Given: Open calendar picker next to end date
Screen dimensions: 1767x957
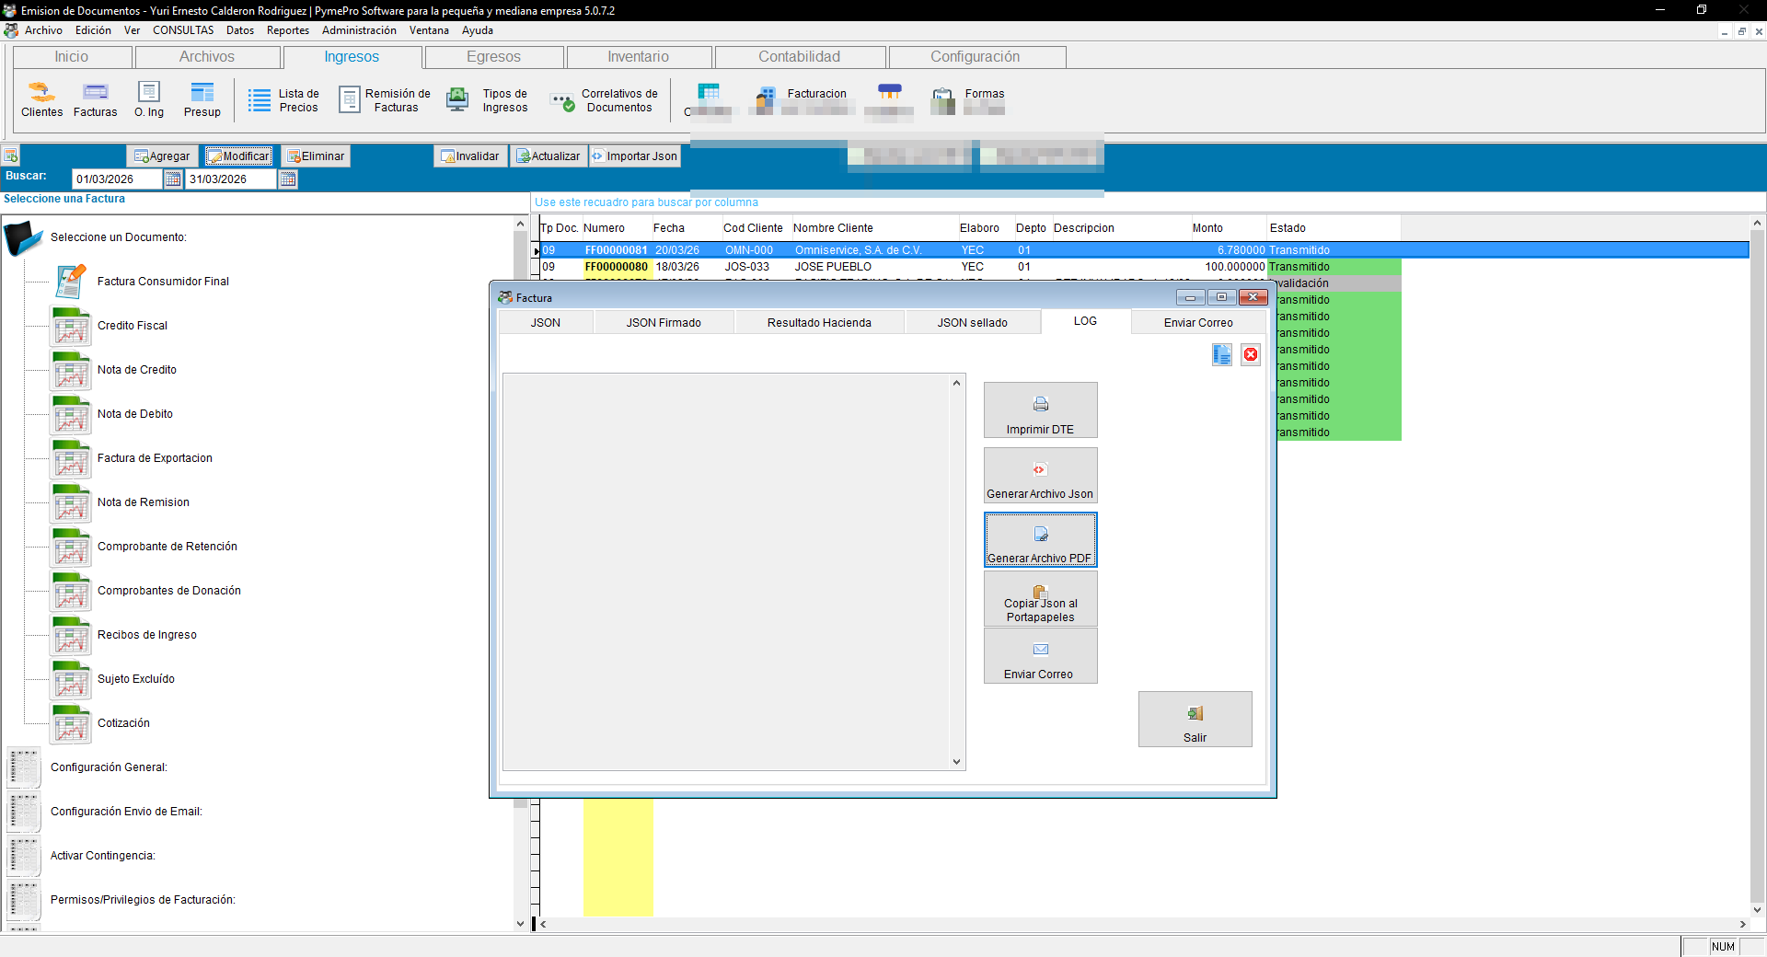Looking at the screenshot, I should (x=288, y=179).
